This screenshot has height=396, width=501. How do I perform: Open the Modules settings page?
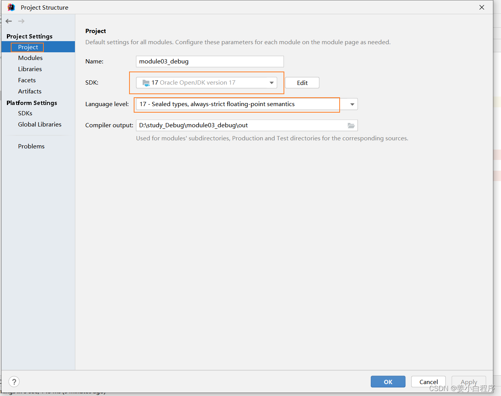(30, 58)
